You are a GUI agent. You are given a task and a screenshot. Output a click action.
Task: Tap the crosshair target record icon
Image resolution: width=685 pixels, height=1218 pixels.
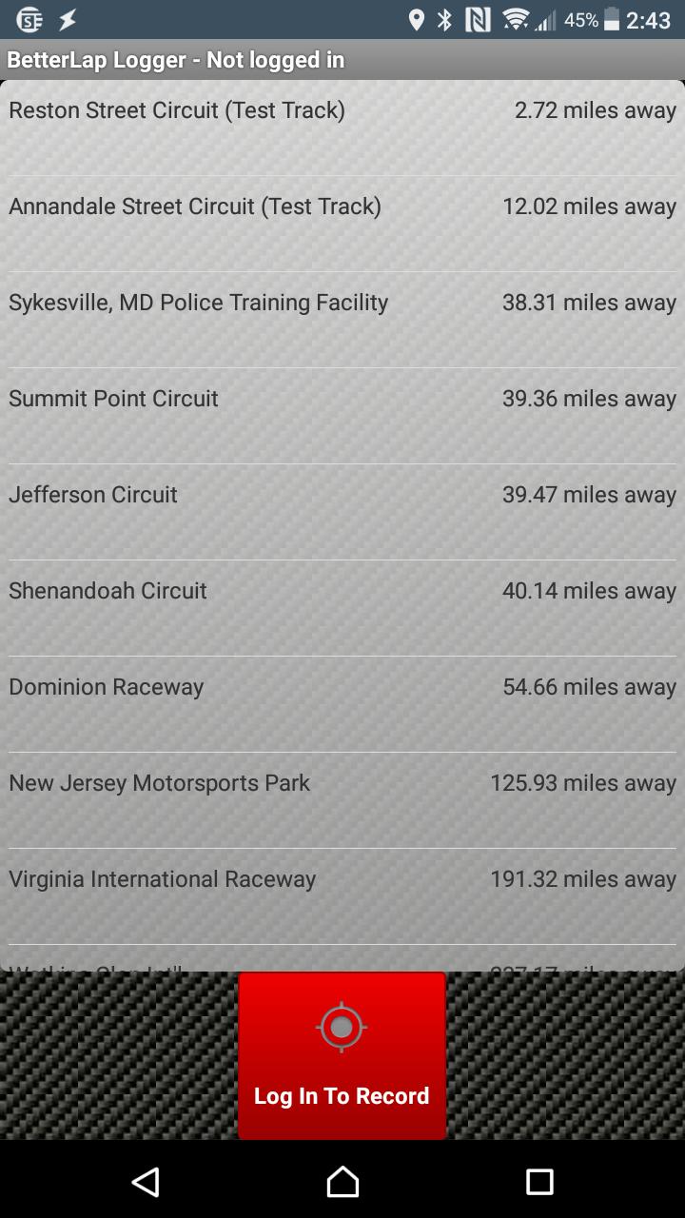(342, 1028)
